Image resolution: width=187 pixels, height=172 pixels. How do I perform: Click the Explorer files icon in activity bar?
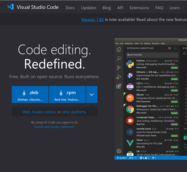[119, 49]
